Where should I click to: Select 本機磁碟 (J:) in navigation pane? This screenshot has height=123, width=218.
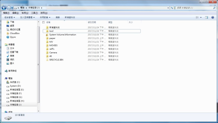16,105
